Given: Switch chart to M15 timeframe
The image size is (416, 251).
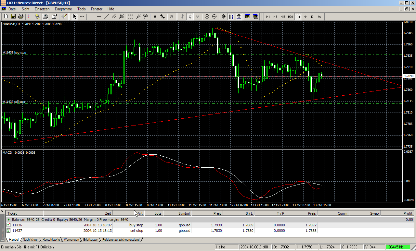Looking at the screenshot, I should (283, 17).
